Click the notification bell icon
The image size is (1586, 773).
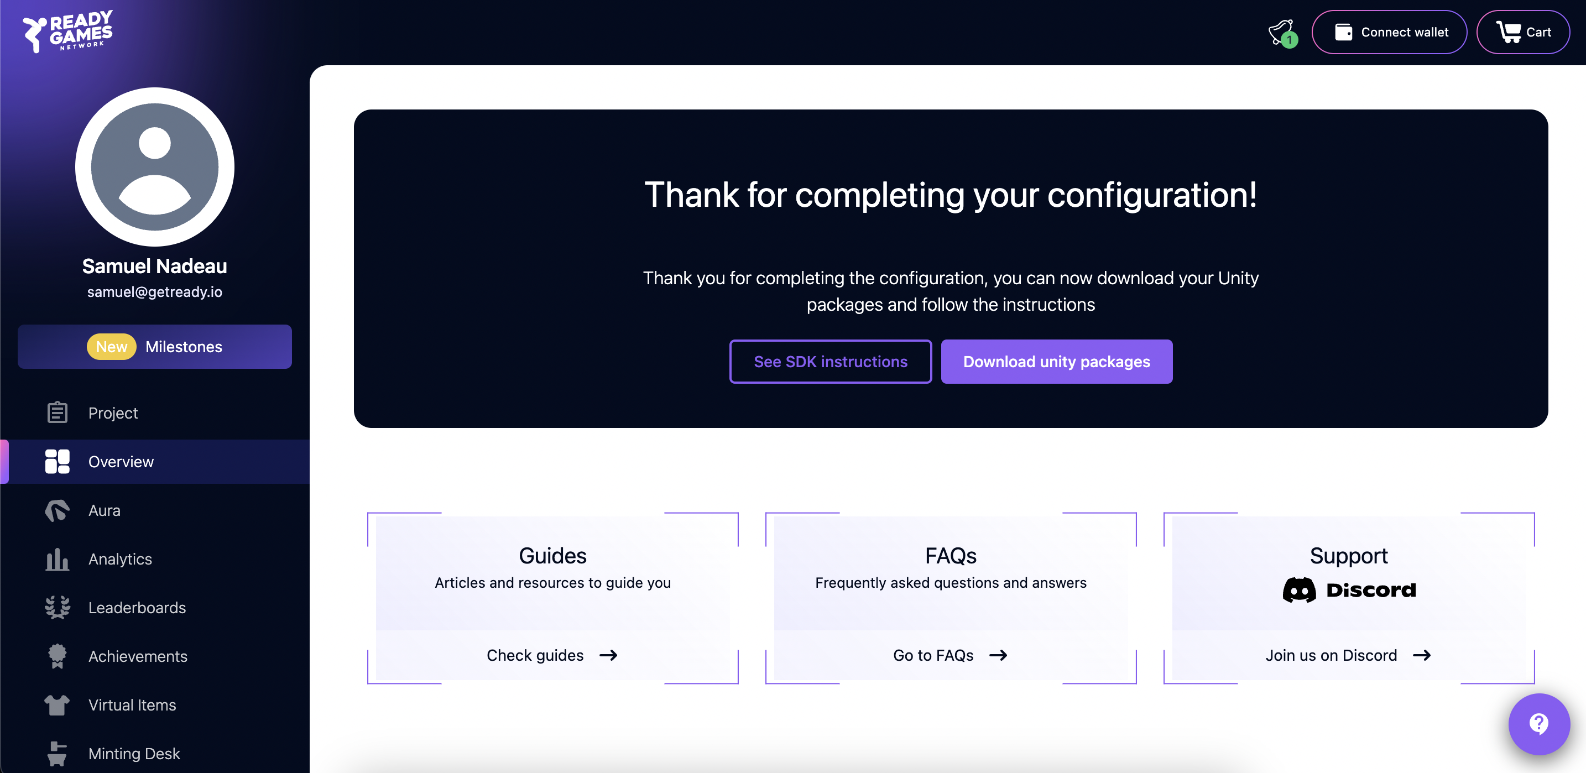(x=1281, y=32)
